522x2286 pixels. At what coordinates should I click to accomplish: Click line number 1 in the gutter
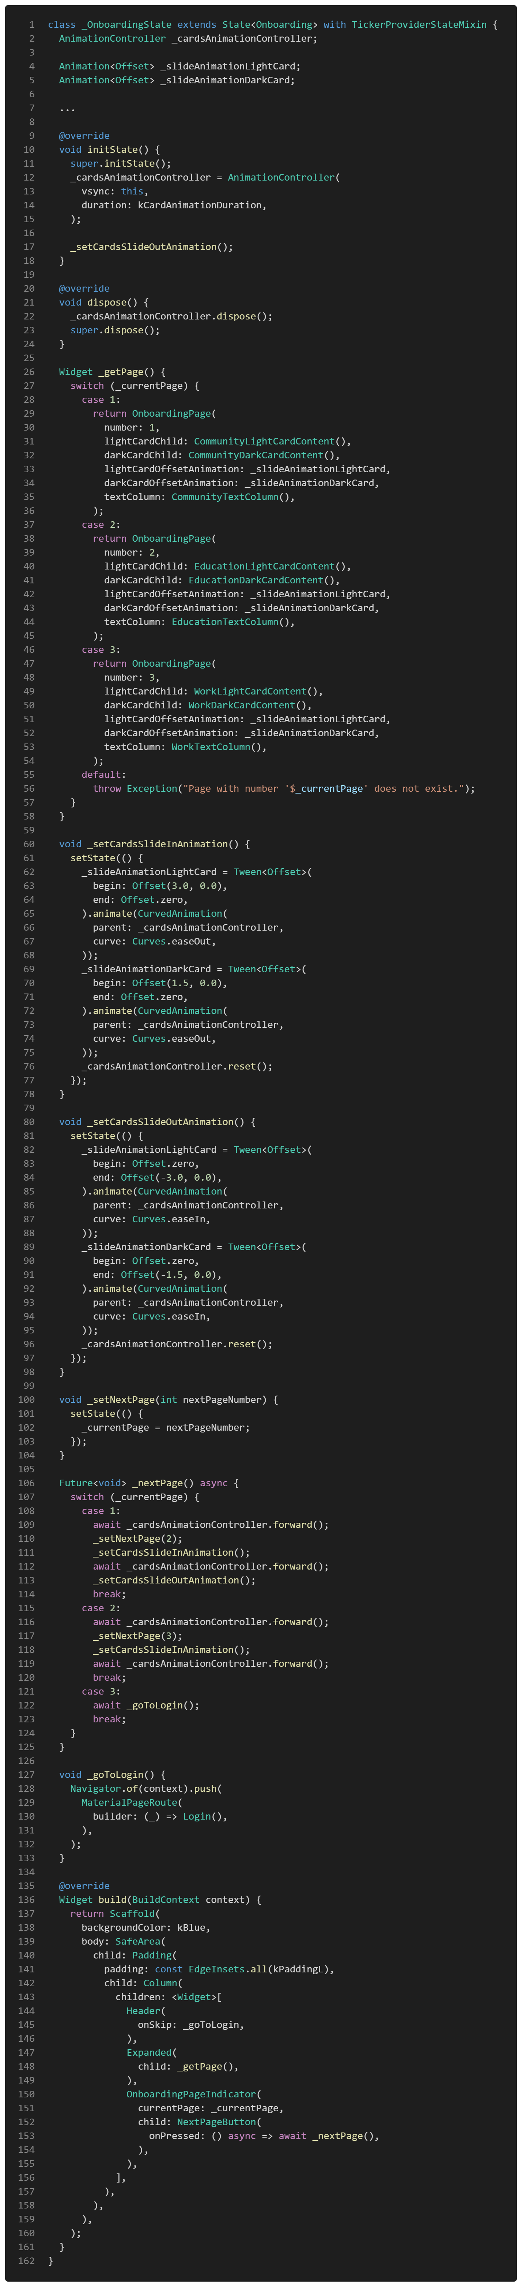click(x=32, y=25)
